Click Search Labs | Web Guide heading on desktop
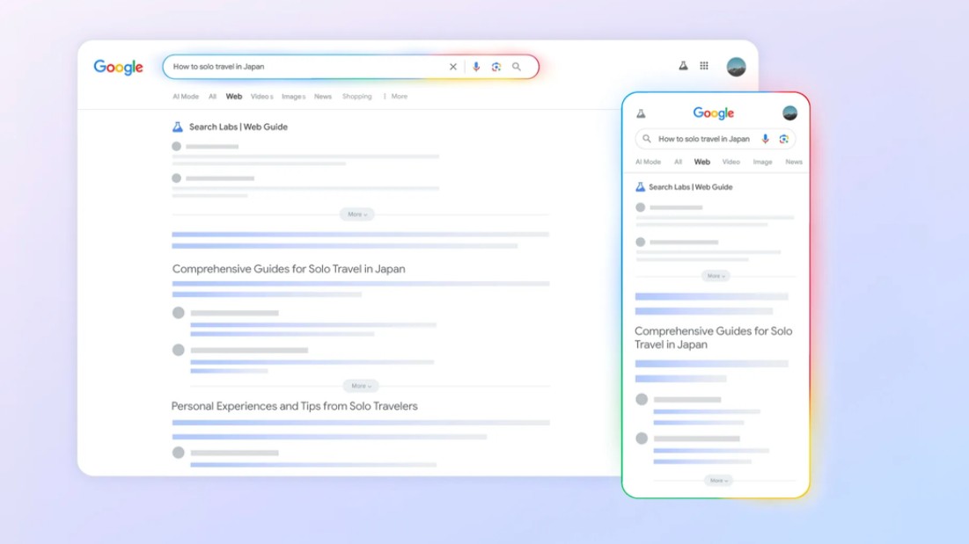The image size is (969, 544). 238,127
